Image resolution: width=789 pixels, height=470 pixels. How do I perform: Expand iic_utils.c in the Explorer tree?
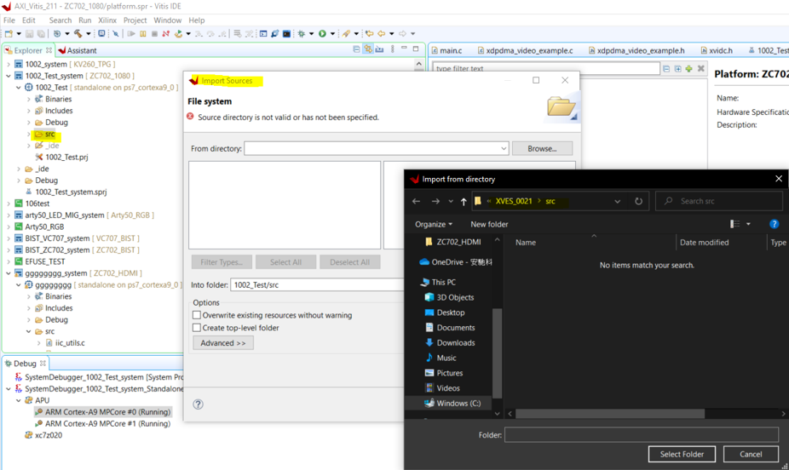coord(38,343)
